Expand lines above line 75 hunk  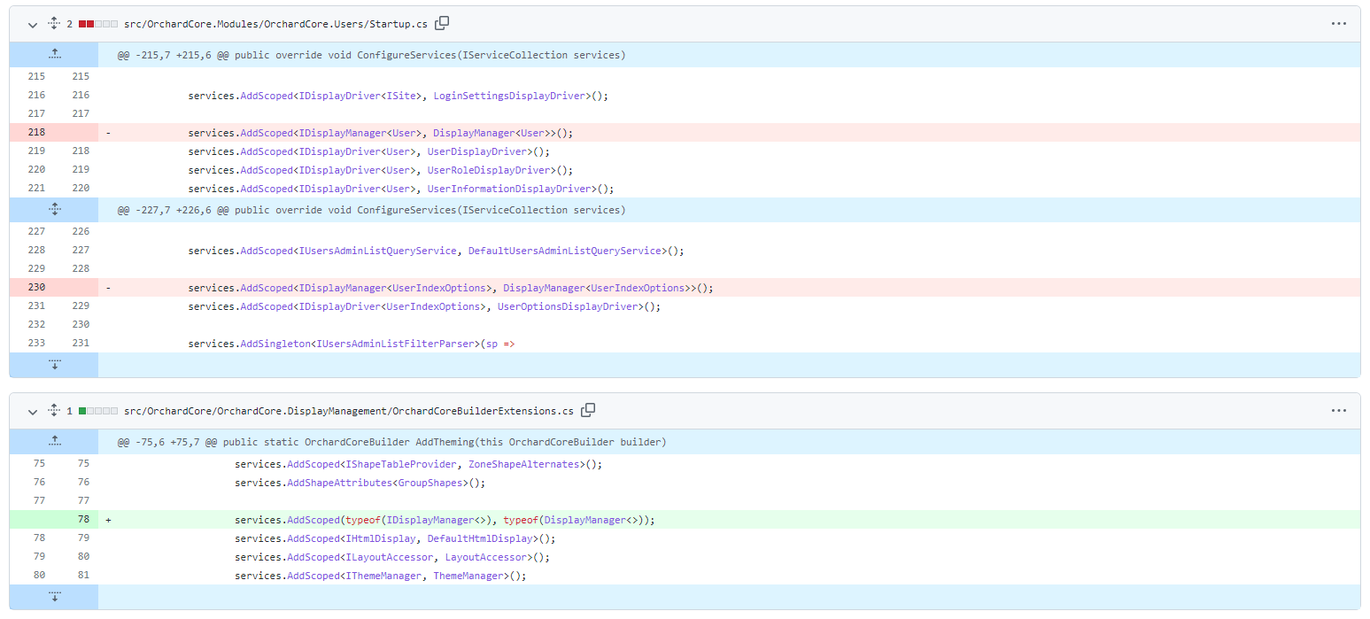click(54, 441)
